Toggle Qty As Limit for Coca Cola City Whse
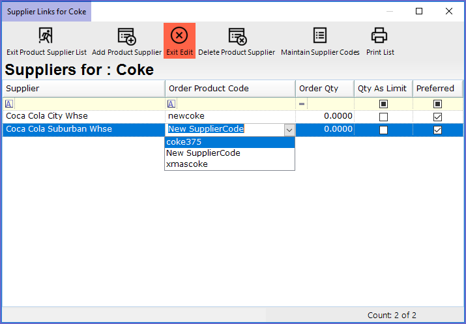 coord(383,117)
